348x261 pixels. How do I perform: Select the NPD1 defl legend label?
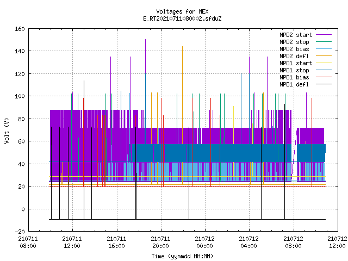pyautogui.click(x=294, y=84)
